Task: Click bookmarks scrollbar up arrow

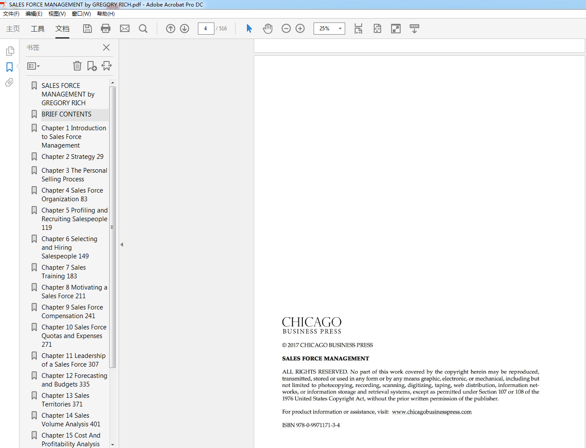Action: coord(113,83)
